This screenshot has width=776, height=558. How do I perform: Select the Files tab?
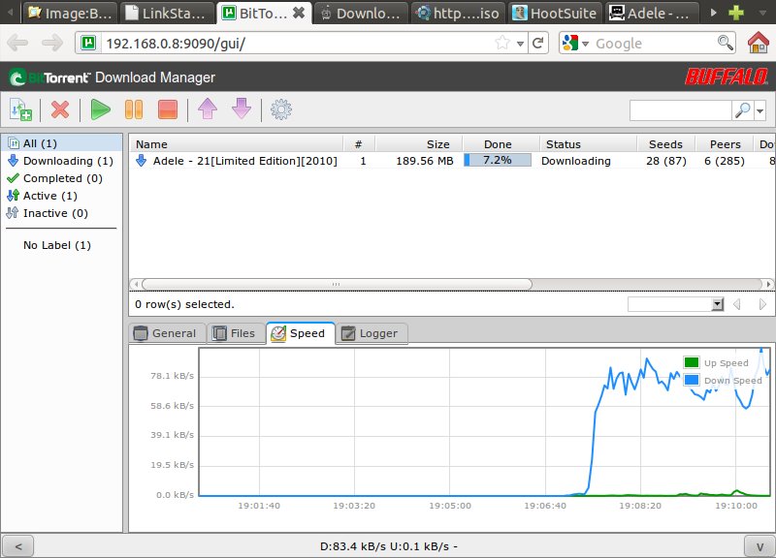(234, 333)
